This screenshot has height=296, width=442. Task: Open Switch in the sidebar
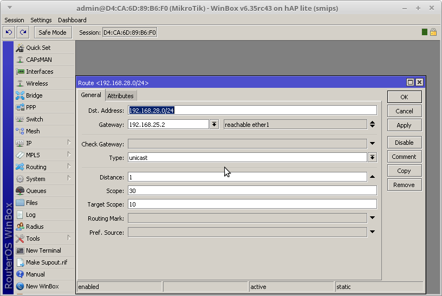click(x=44, y=119)
